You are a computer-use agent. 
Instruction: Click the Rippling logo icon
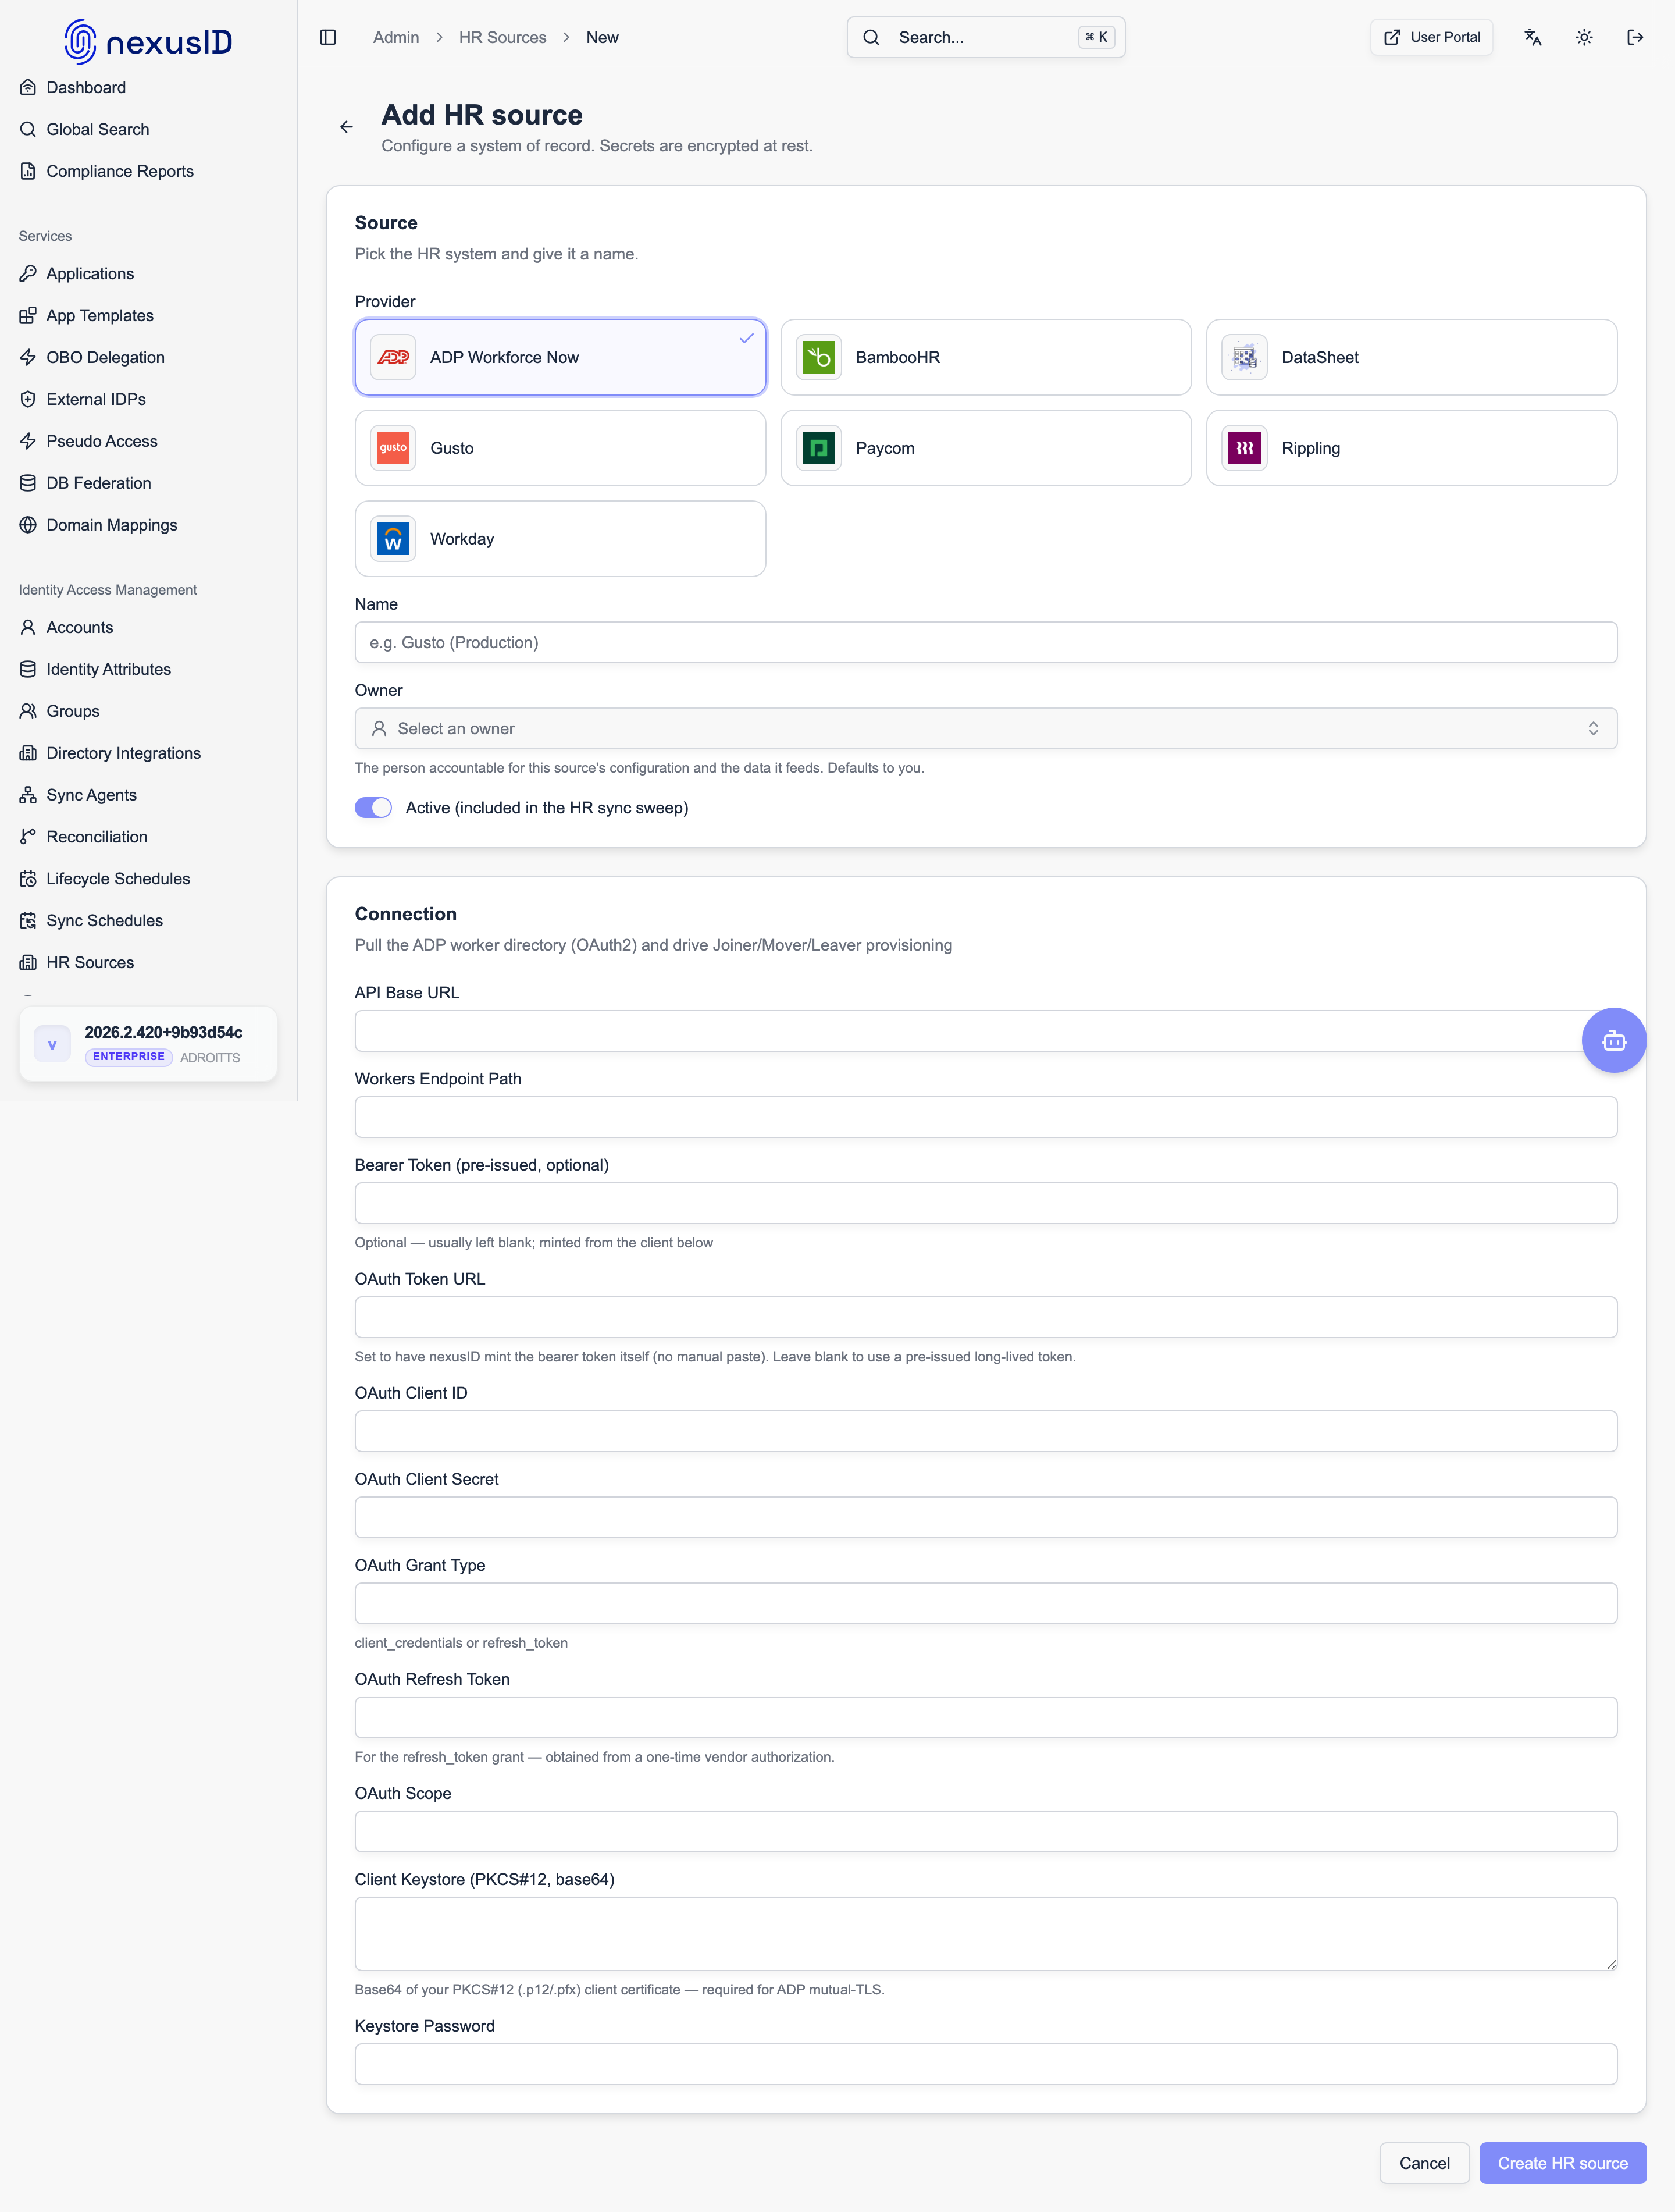(1244, 448)
